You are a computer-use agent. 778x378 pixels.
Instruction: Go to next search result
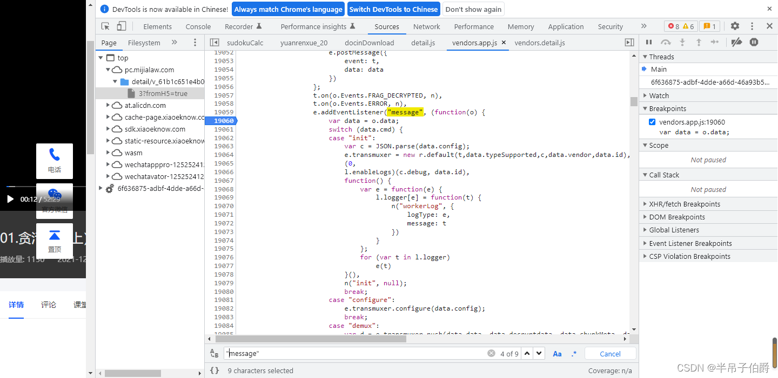[539, 354]
